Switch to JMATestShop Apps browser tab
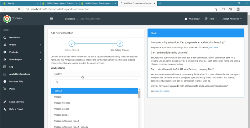250x128 pixels. click(x=60, y=3)
